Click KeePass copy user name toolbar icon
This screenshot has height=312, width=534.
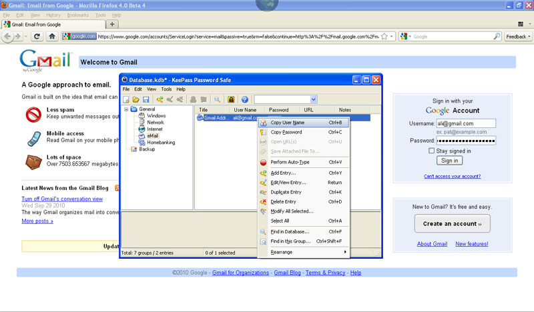(x=193, y=99)
